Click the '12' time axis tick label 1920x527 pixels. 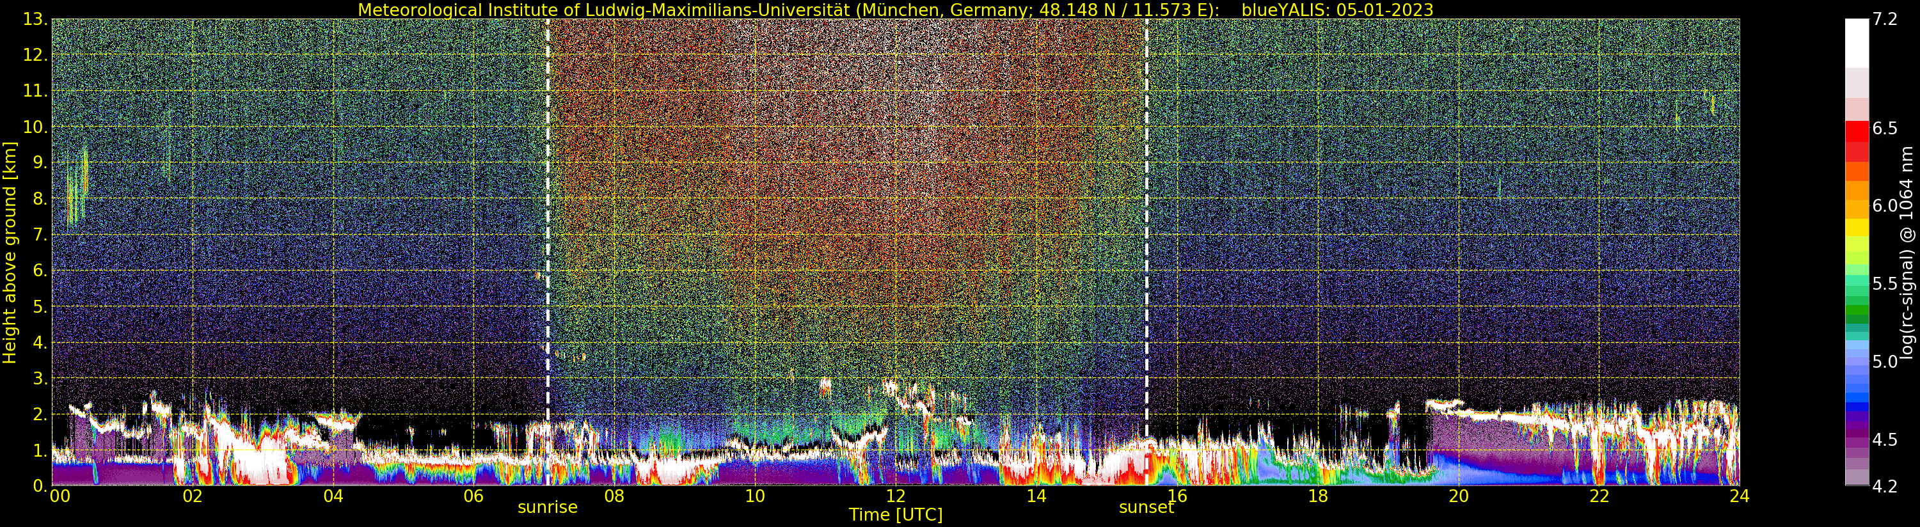click(896, 496)
